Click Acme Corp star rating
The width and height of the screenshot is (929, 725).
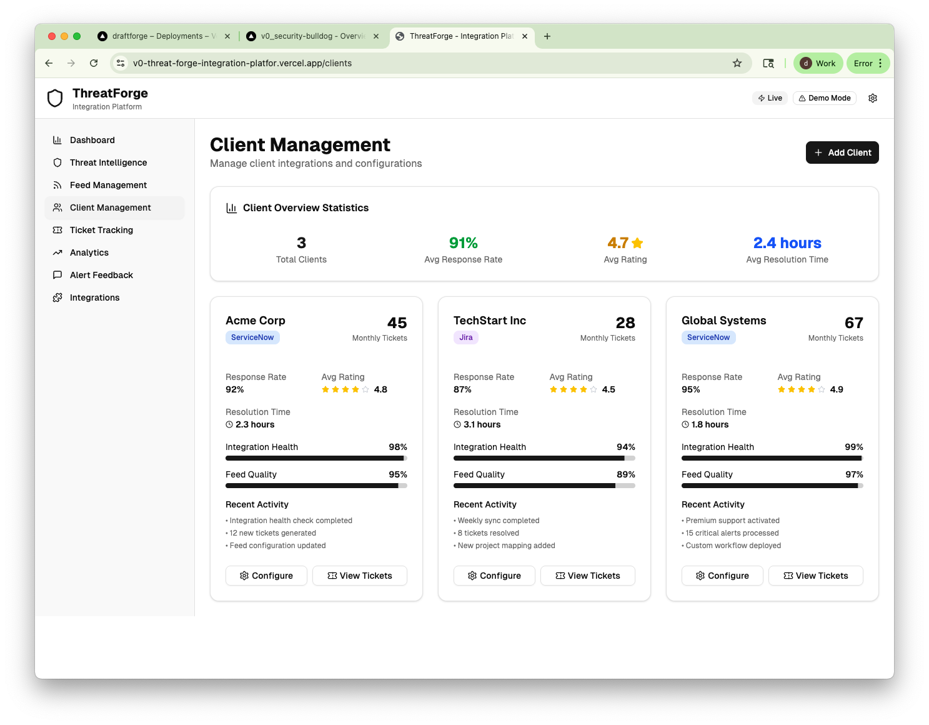345,389
